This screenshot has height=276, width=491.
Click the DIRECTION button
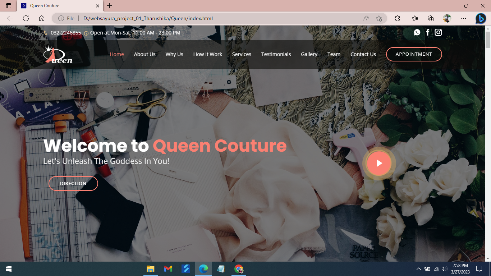point(73,183)
